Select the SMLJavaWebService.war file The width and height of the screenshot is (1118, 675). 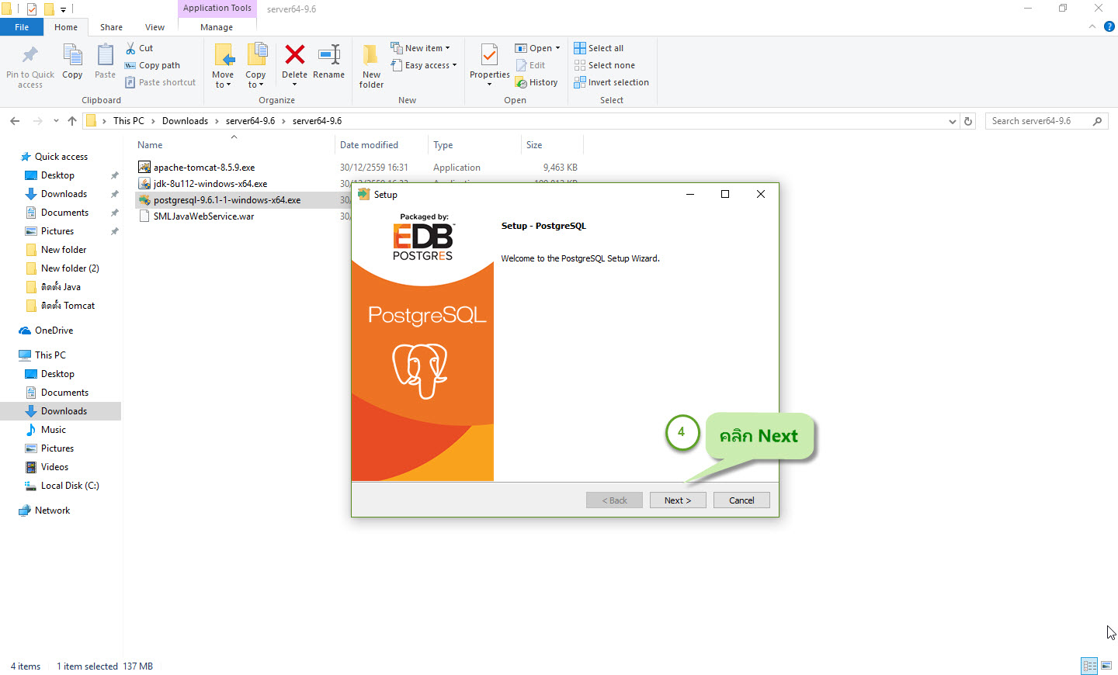tap(203, 216)
